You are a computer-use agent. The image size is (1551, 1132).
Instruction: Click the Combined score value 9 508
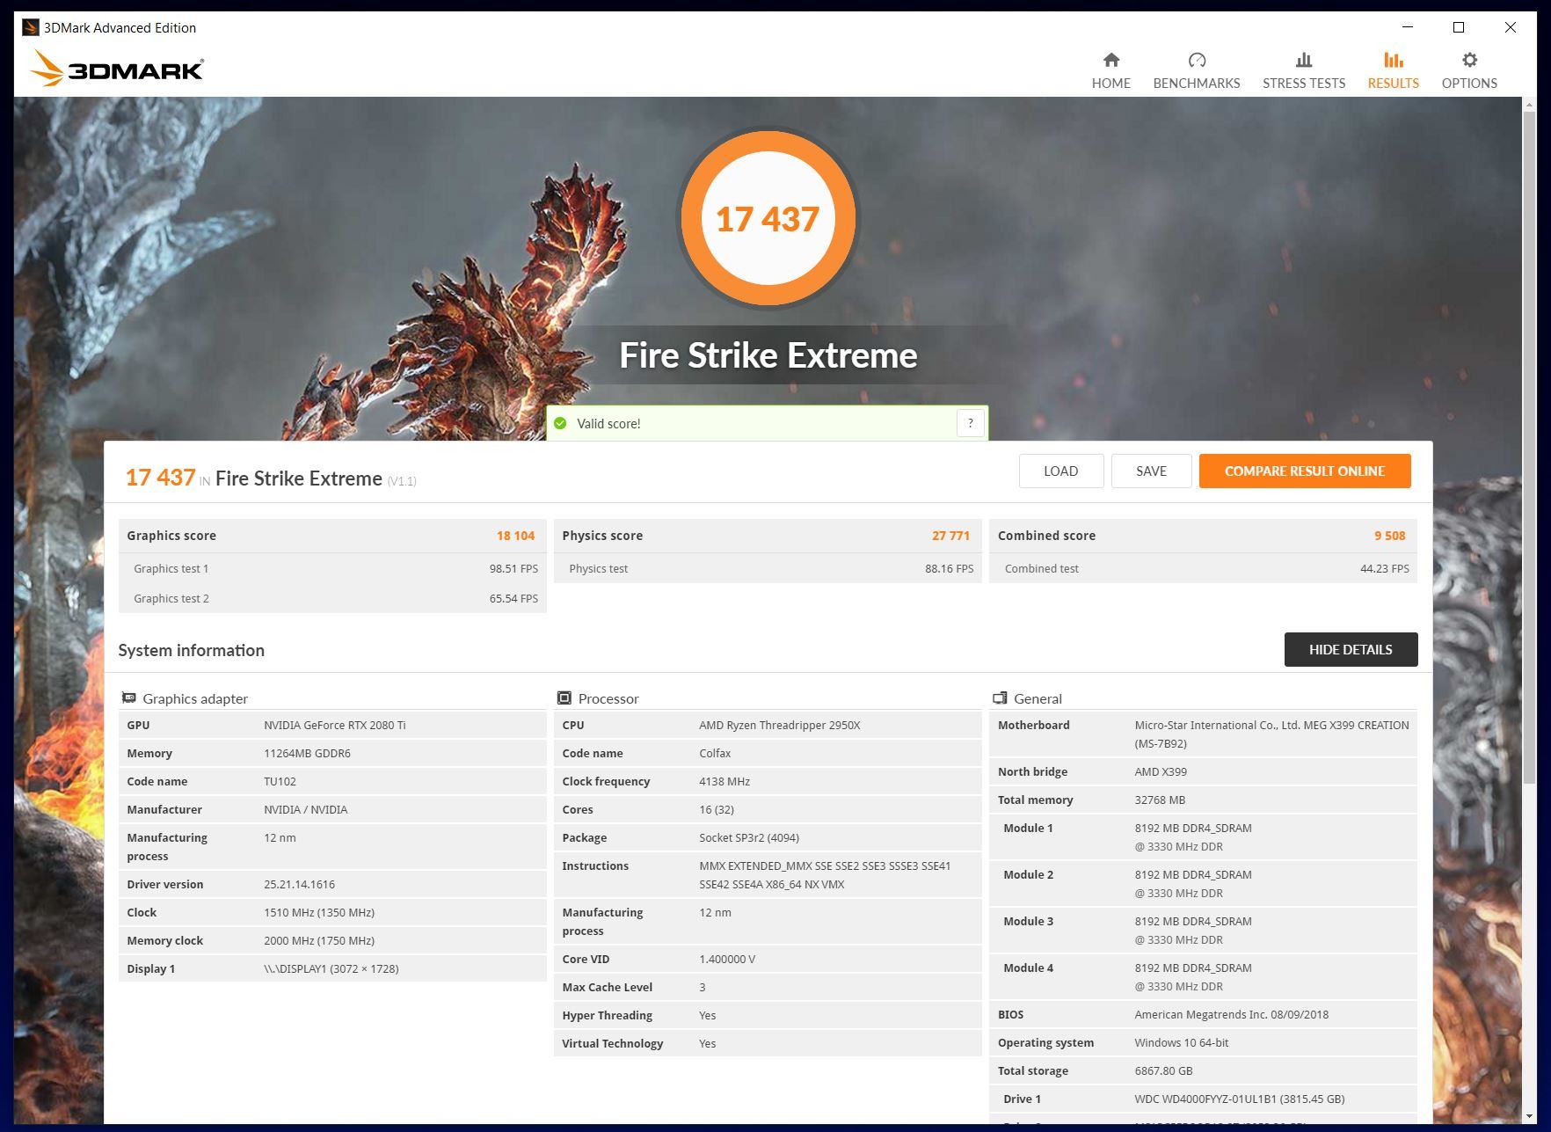click(x=1389, y=536)
